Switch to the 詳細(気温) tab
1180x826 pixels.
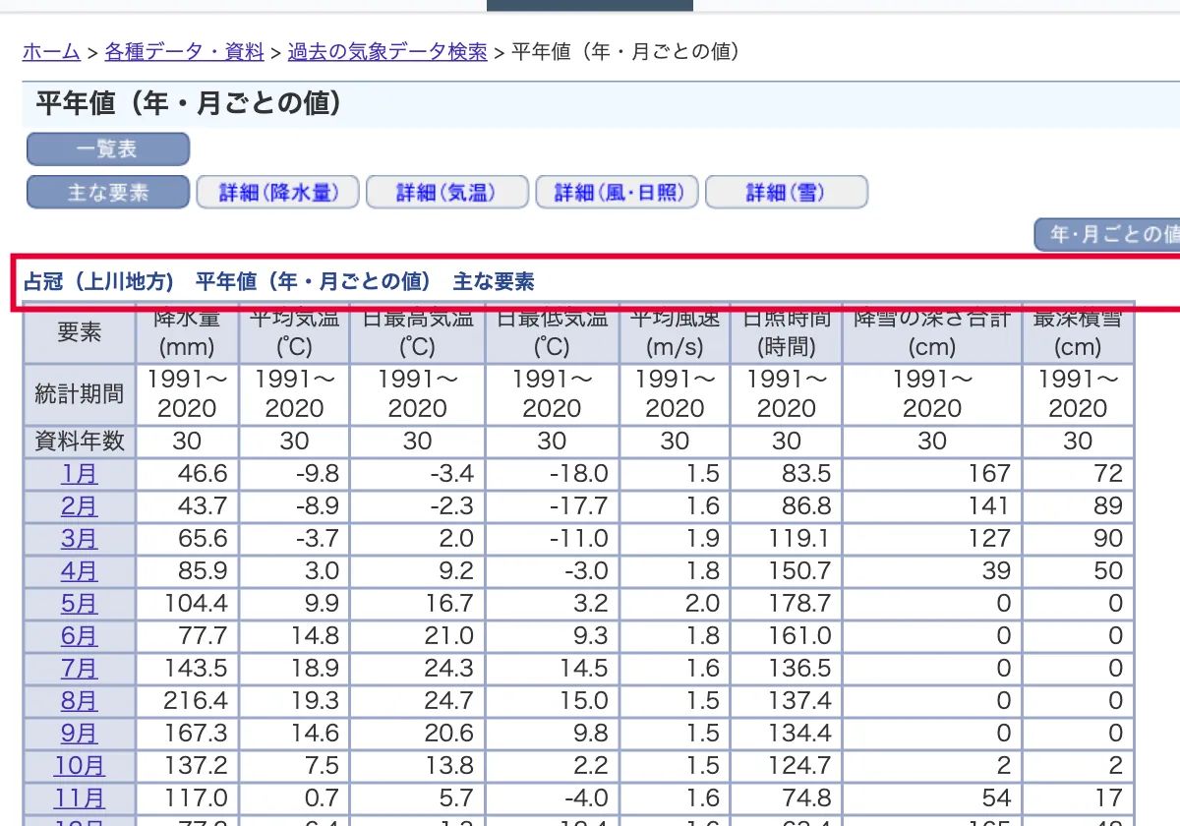click(x=447, y=193)
